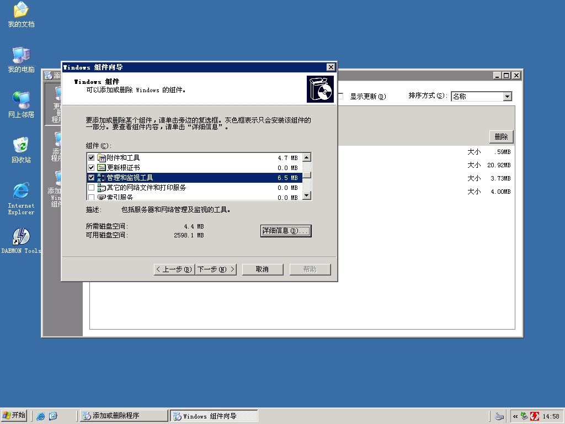Viewport: 565px width, 424px height.
Task: Click the 6.5 MB size value
Action: click(x=287, y=178)
